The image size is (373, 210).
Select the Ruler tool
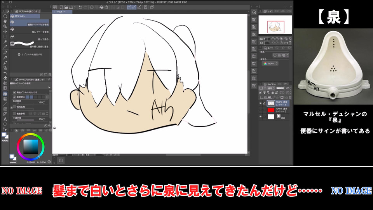pyautogui.click(x=5, y=114)
